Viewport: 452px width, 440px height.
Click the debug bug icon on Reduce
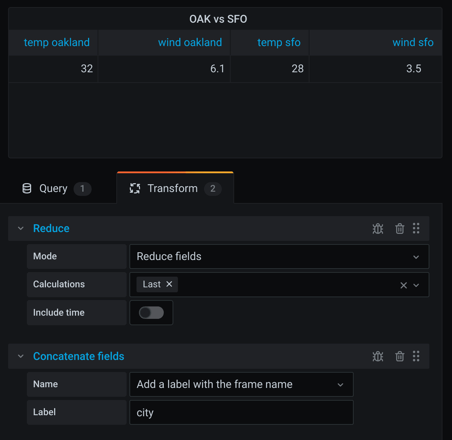(x=378, y=229)
